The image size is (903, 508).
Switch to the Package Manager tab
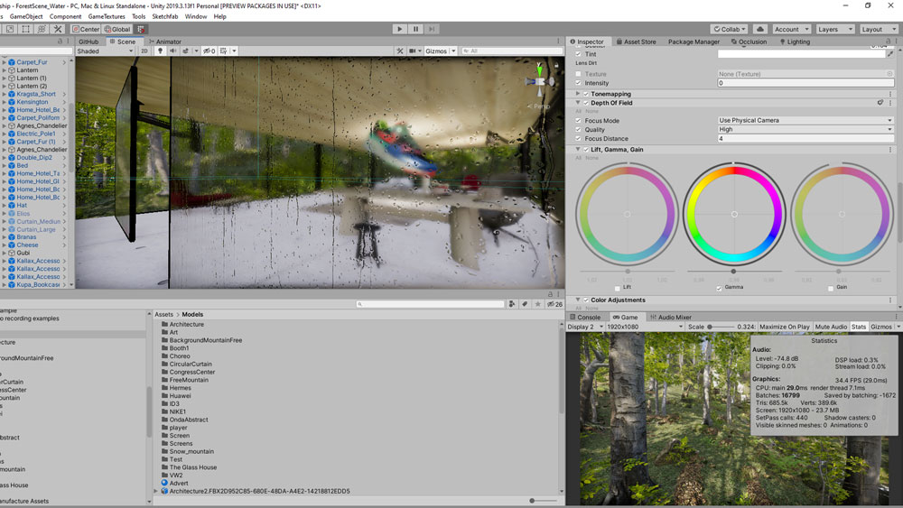tap(694, 42)
